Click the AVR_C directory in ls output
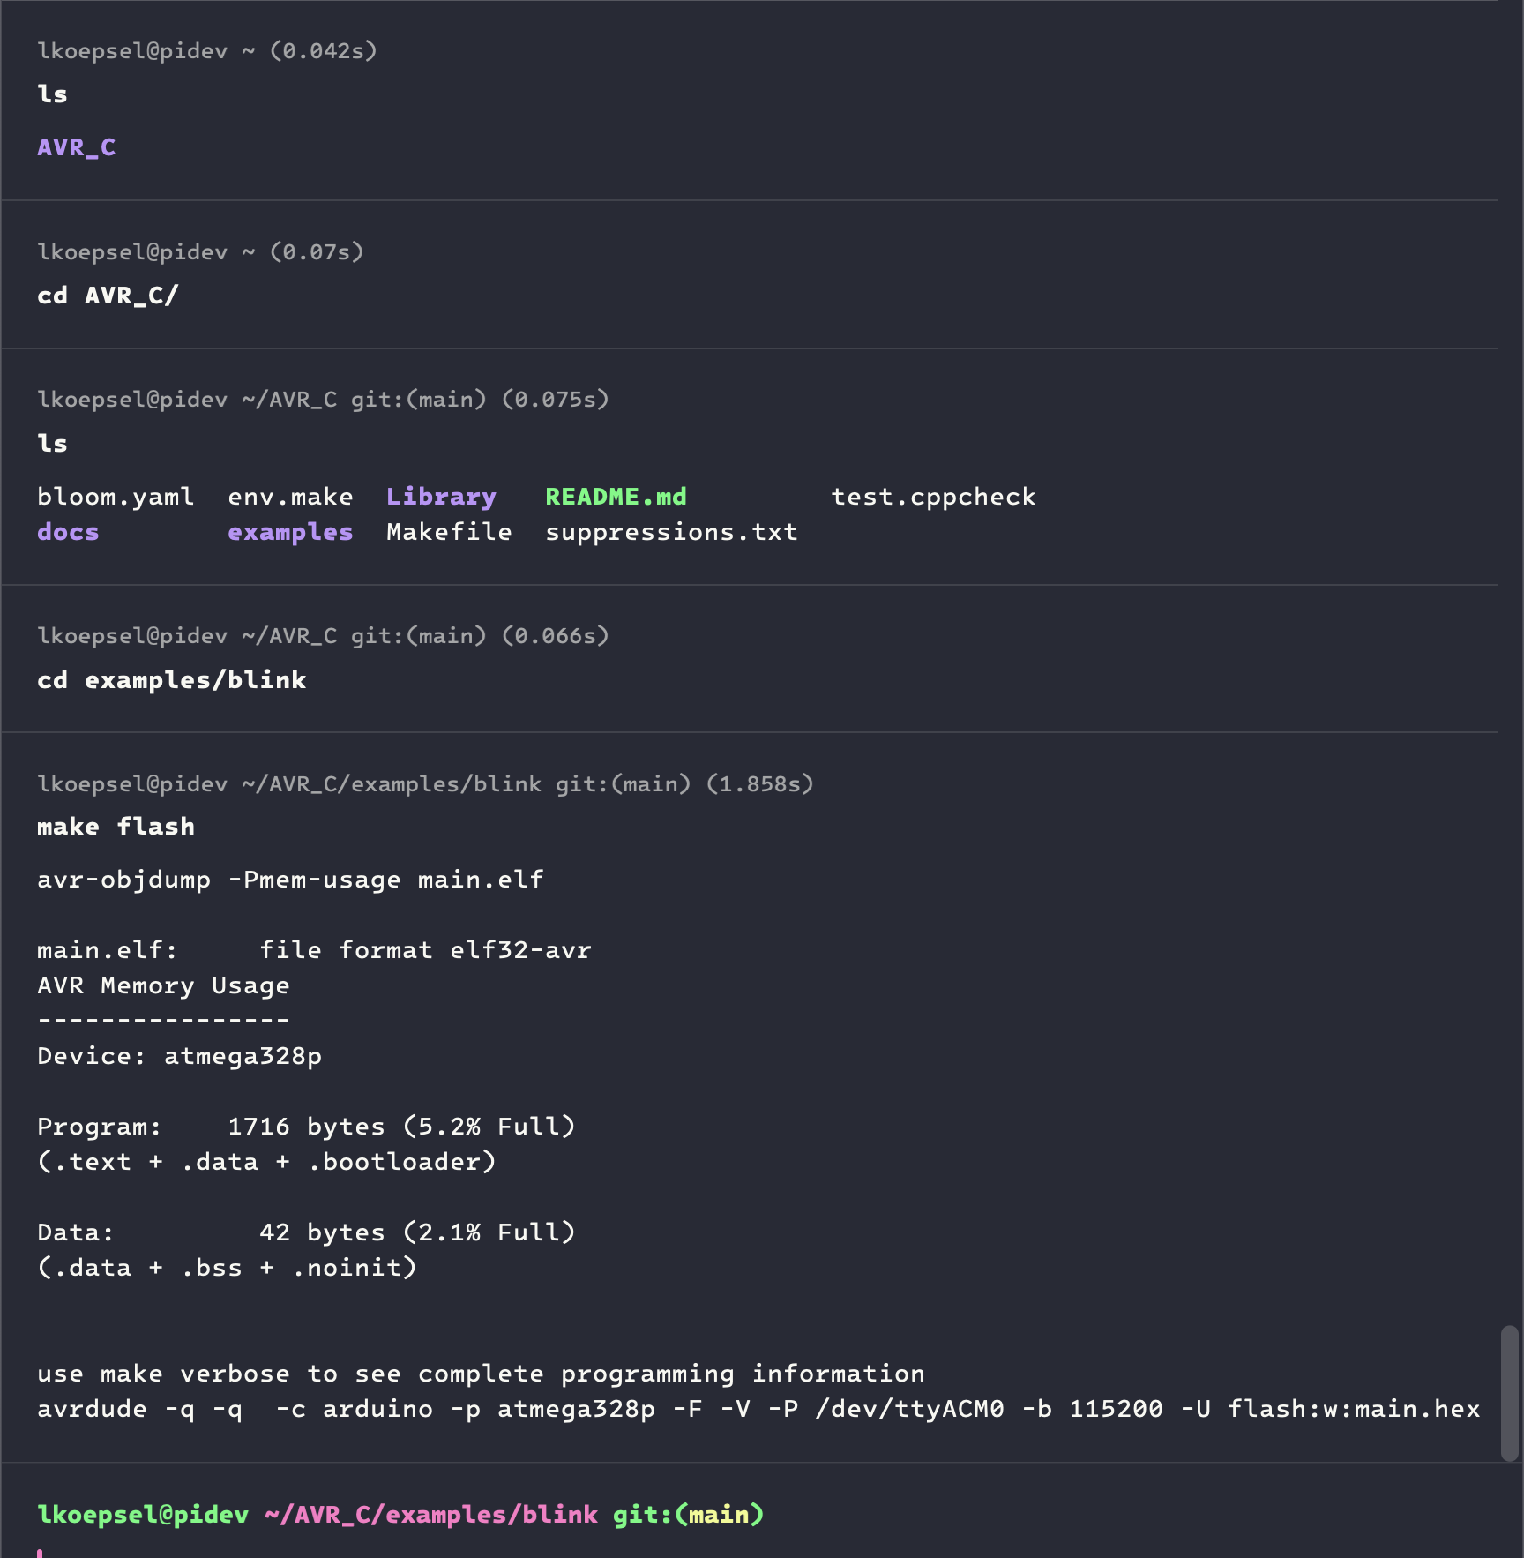The image size is (1524, 1558). [76, 147]
